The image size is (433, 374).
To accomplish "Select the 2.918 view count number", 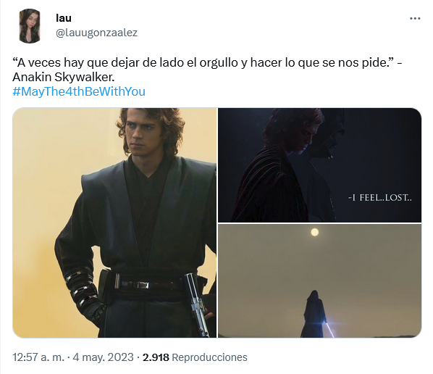I will pos(156,357).
